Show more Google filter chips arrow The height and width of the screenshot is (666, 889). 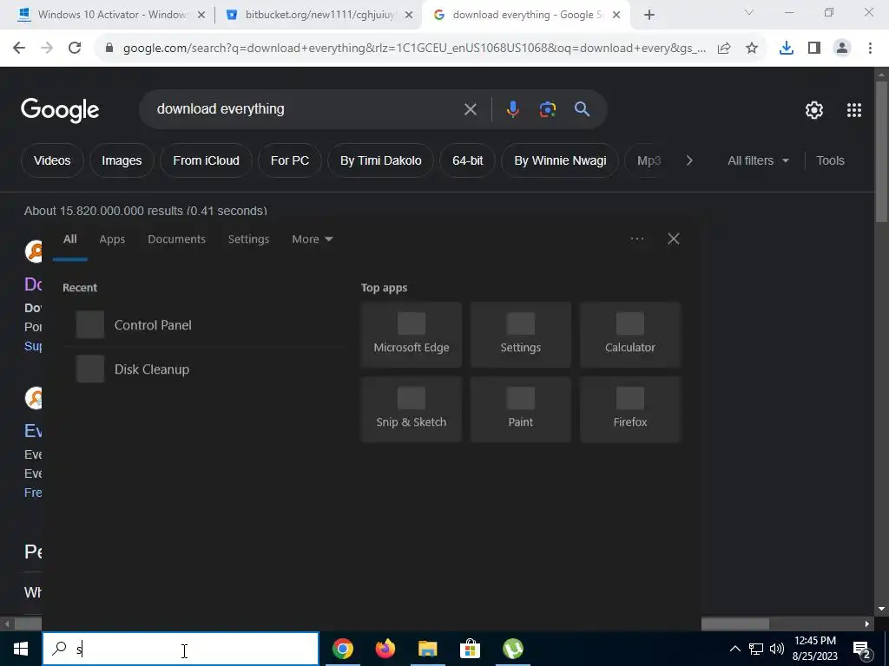point(688,160)
